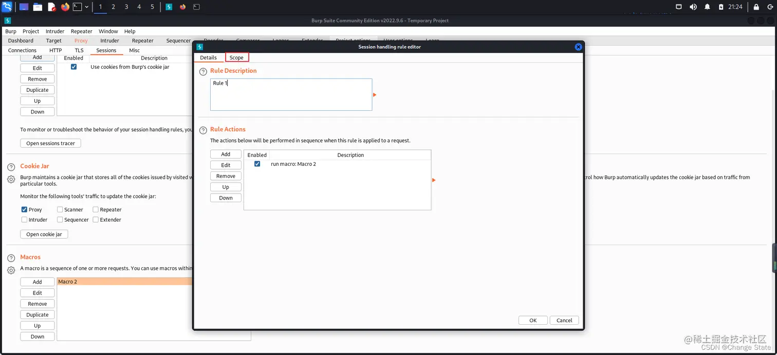Enable Sequencer cookie jar monitoring
The height and width of the screenshot is (355, 777).
tap(60, 220)
